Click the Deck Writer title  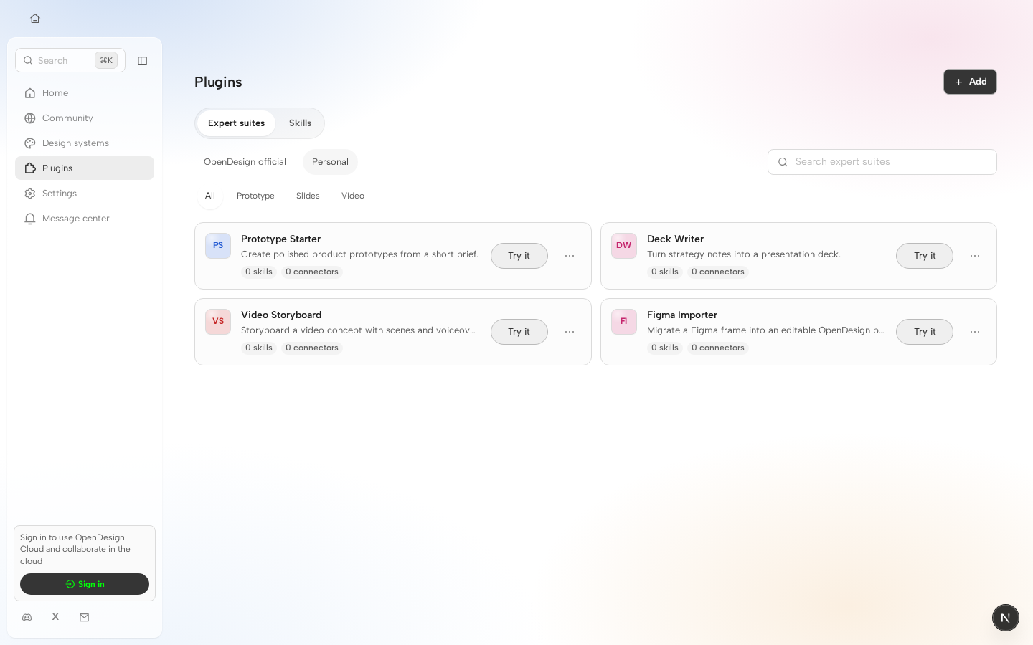point(675,239)
